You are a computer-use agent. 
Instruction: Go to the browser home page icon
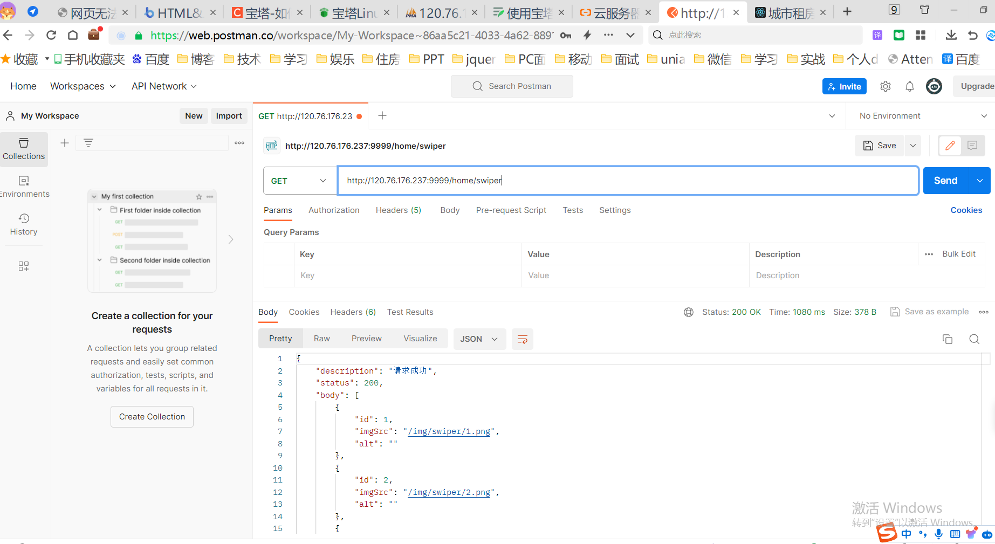point(73,35)
